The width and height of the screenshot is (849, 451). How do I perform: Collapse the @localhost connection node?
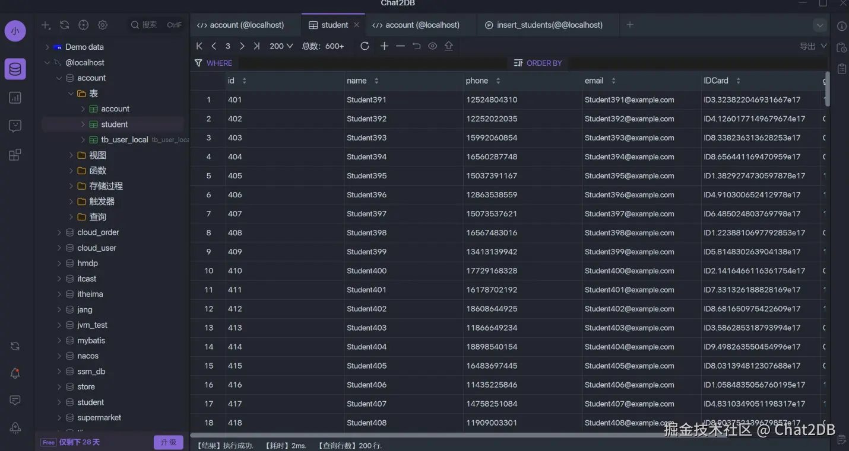point(47,63)
